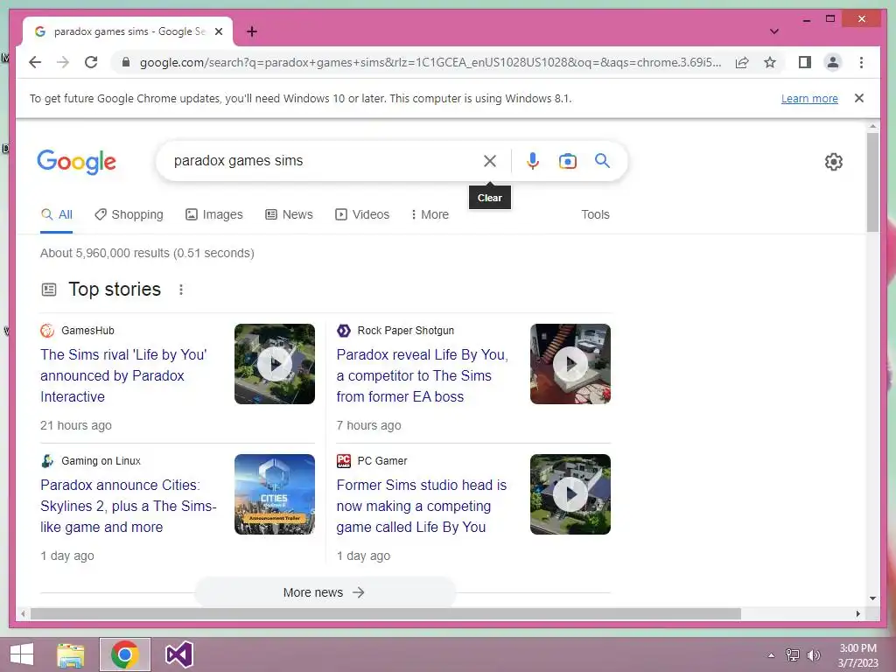The height and width of the screenshot is (672, 896).
Task: Start voice search with microphone
Action: [533, 161]
